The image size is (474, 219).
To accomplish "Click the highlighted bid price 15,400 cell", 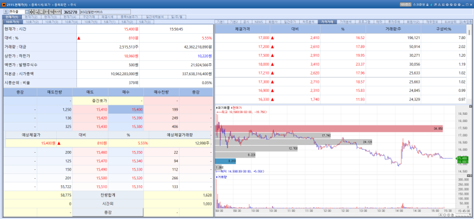I will pos(126,109).
